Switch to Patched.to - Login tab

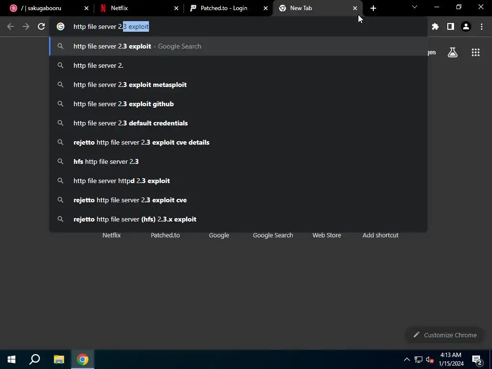pyautogui.click(x=227, y=8)
